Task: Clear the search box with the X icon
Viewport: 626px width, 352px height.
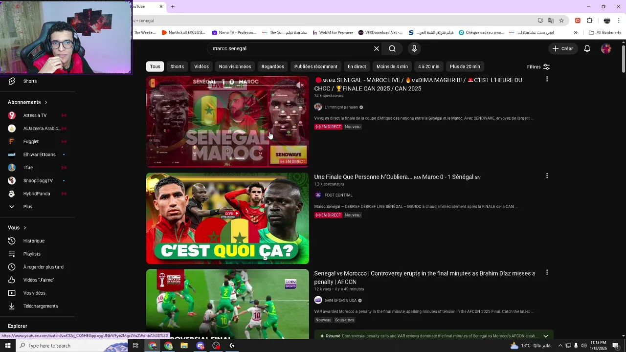Action: [377, 48]
